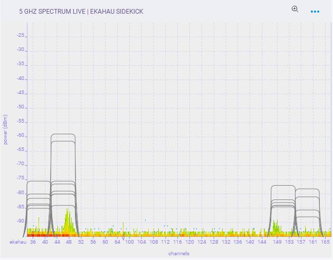Click channel 120 on the axis
The image size is (333, 260).
(x=189, y=242)
